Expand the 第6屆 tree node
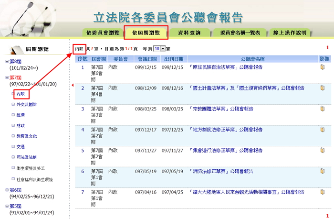This screenshot has width=334, height=219. click(x=7, y=190)
